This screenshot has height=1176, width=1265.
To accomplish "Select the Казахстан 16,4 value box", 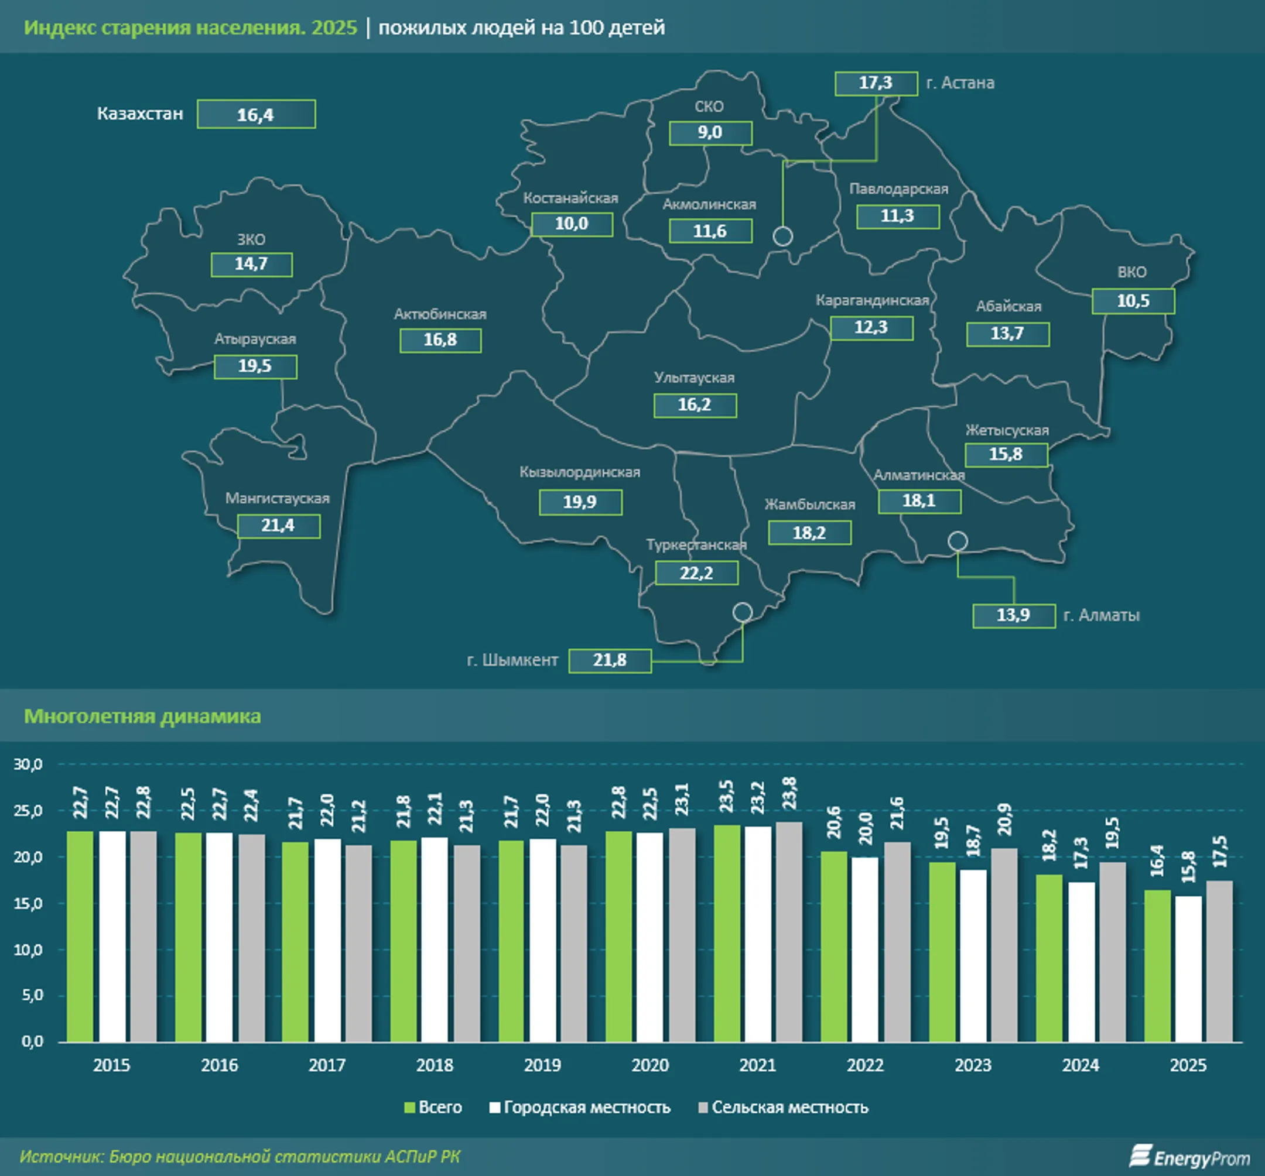I will click(256, 115).
